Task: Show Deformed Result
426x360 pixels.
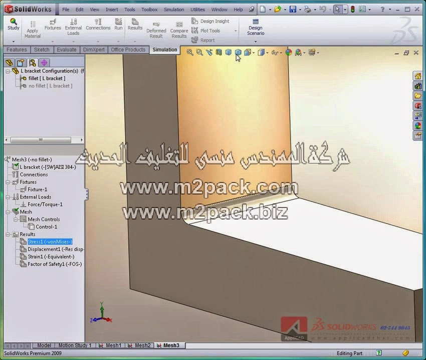Action: click(x=156, y=29)
